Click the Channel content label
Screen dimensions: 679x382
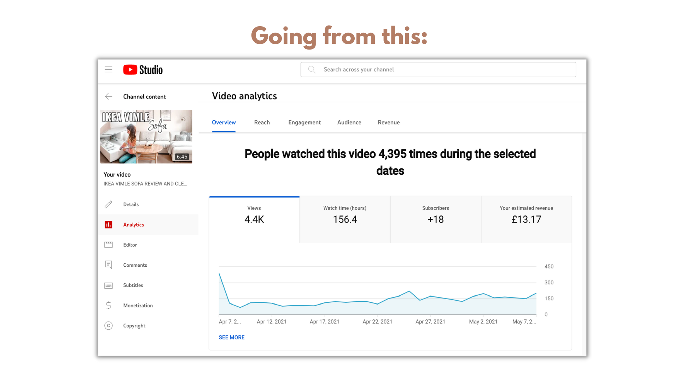tap(144, 97)
